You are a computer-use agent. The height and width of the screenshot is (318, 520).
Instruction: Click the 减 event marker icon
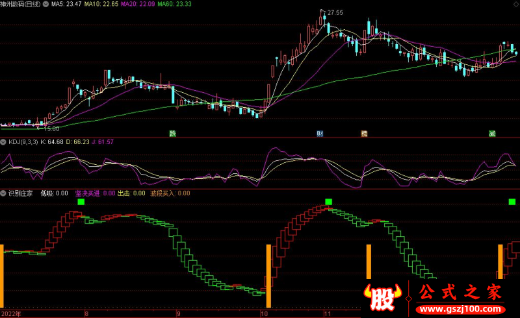[492, 134]
